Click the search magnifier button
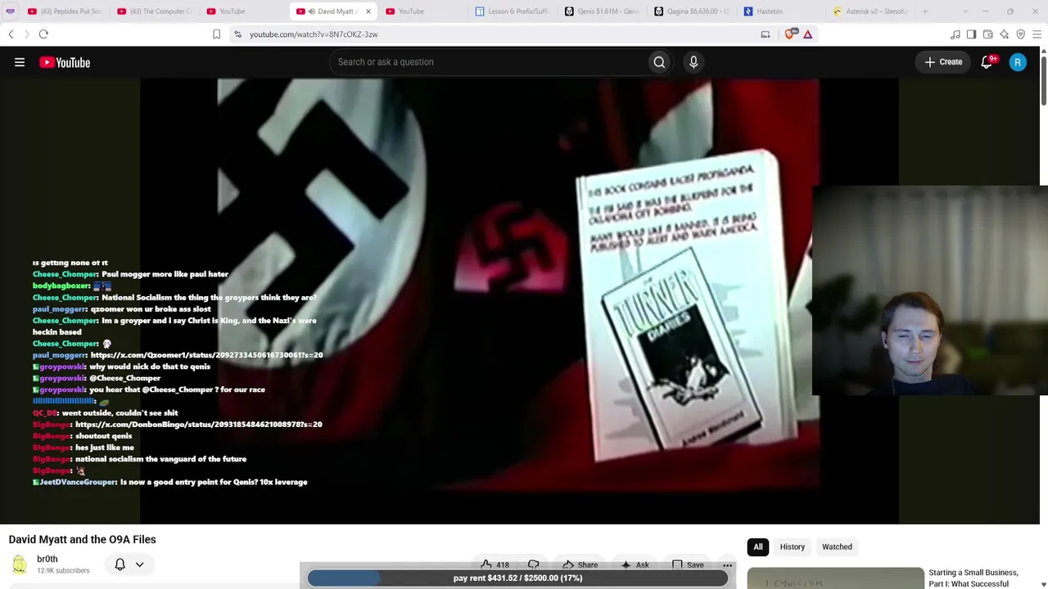1048x589 pixels. coord(659,62)
